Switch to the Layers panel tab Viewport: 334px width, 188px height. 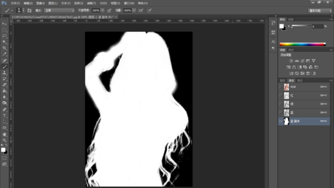[x=282, y=80]
